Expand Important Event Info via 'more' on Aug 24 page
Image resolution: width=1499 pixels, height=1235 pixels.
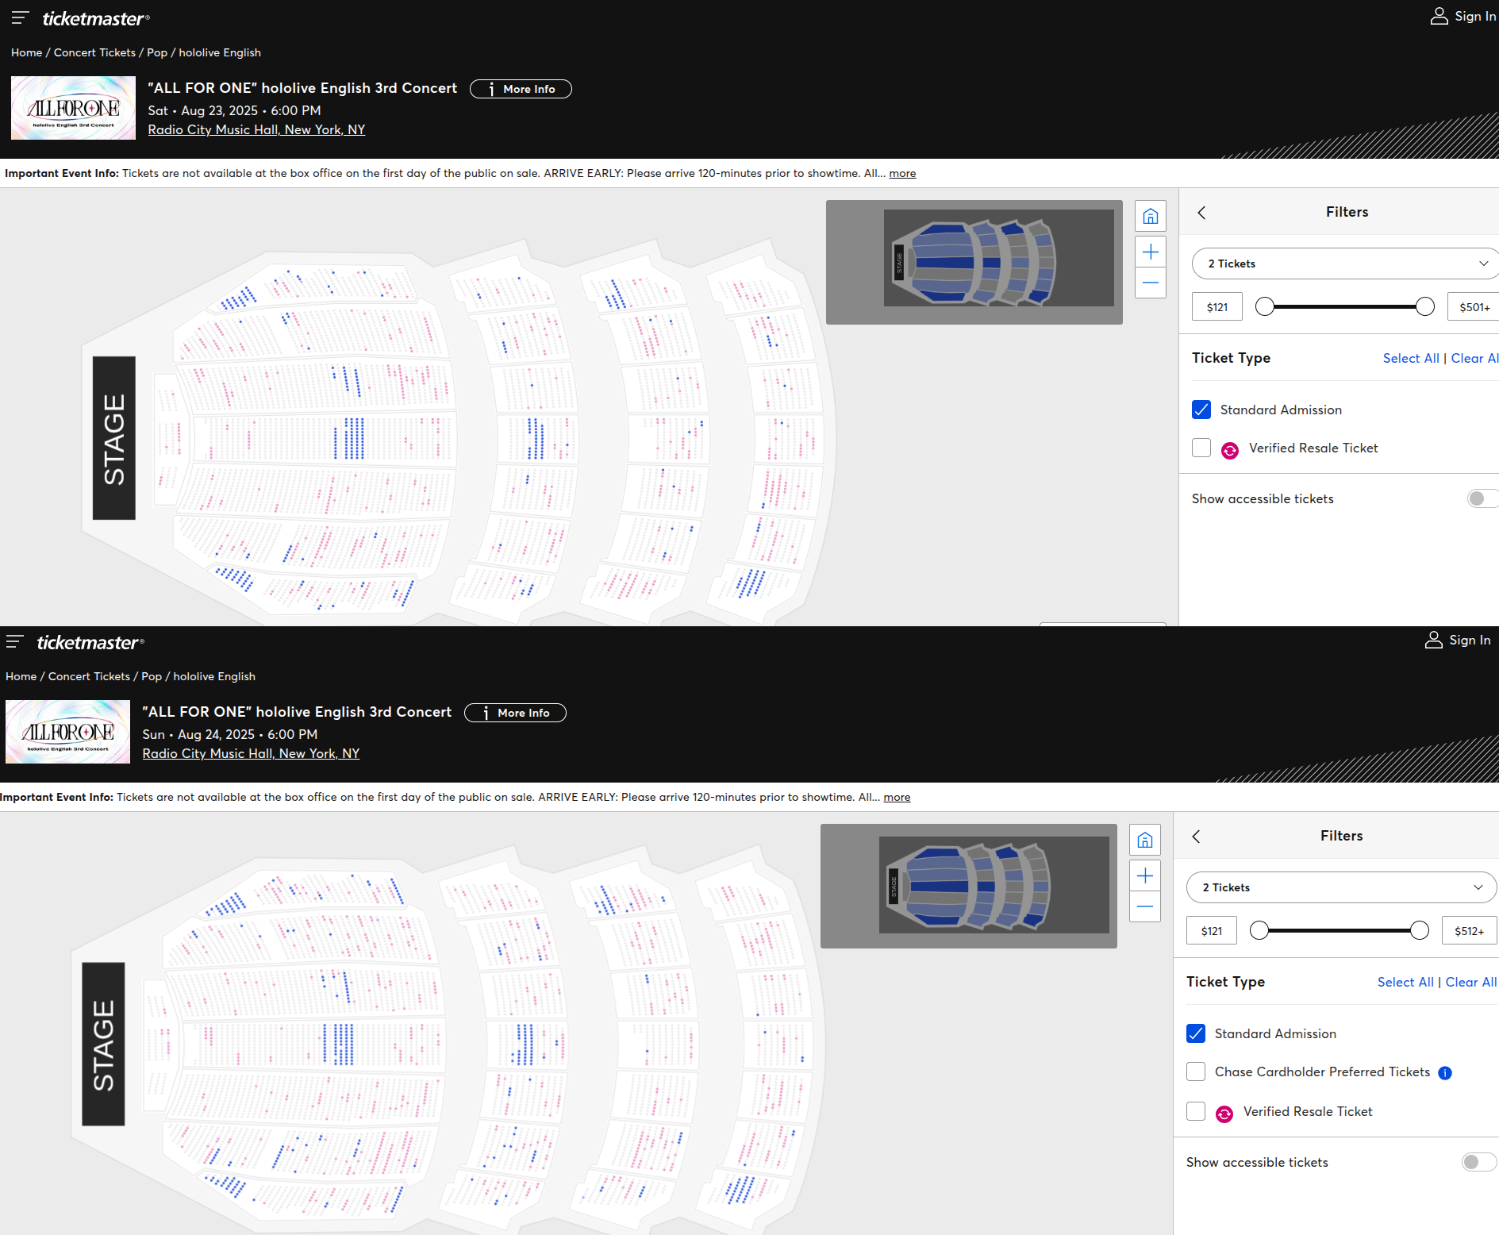click(897, 797)
